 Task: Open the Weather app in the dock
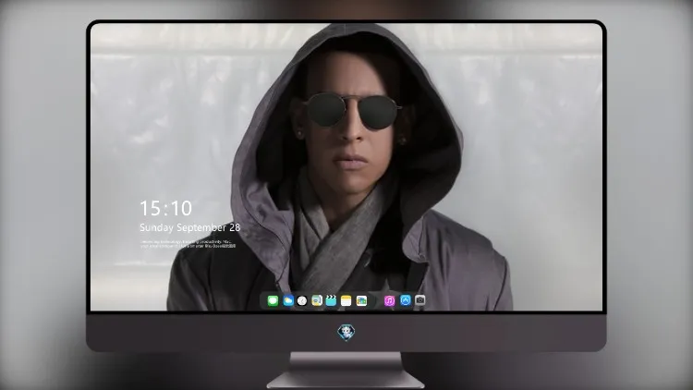(x=287, y=301)
